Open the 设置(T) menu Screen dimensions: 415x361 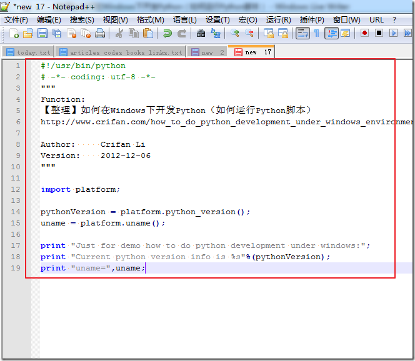217,20
